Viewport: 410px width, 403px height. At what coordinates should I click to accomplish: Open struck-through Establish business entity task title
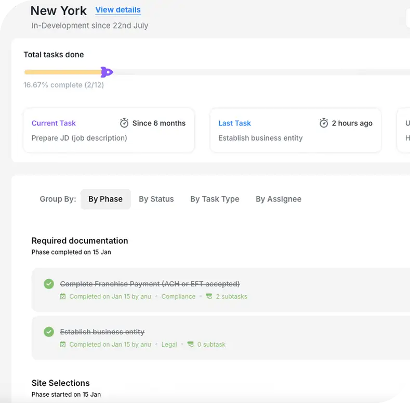(x=102, y=332)
